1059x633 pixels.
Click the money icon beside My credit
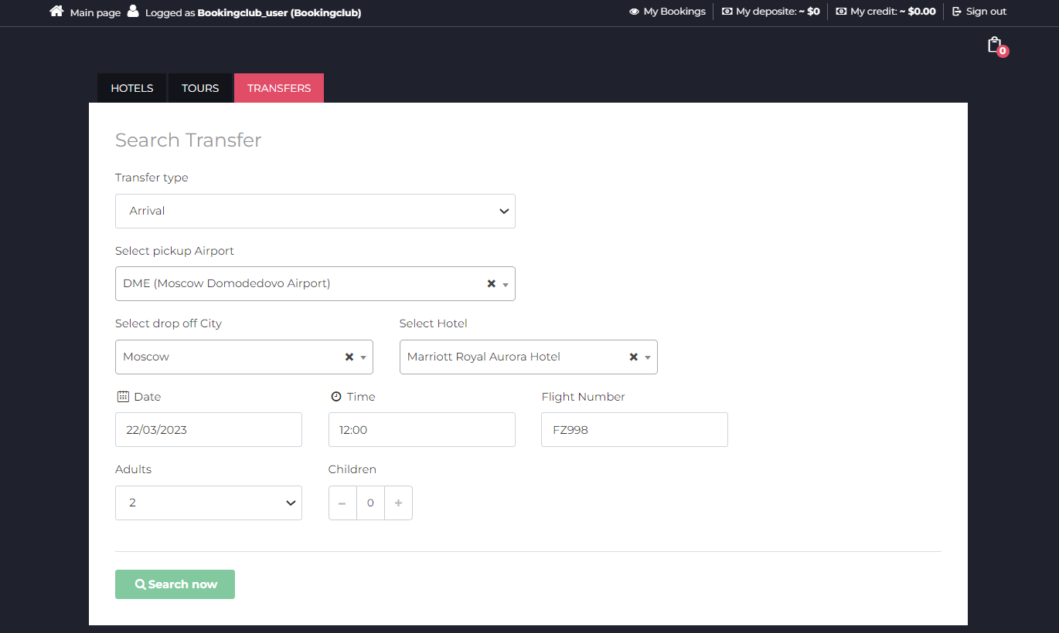(x=841, y=12)
